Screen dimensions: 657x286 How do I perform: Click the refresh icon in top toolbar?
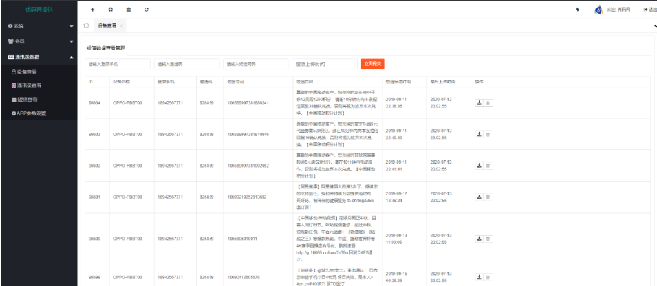coord(146,10)
